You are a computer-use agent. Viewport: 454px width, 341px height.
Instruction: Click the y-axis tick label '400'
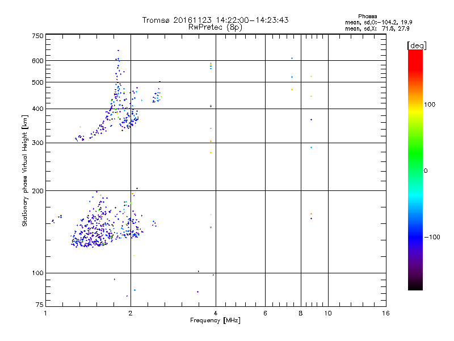click(x=37, y=109)
